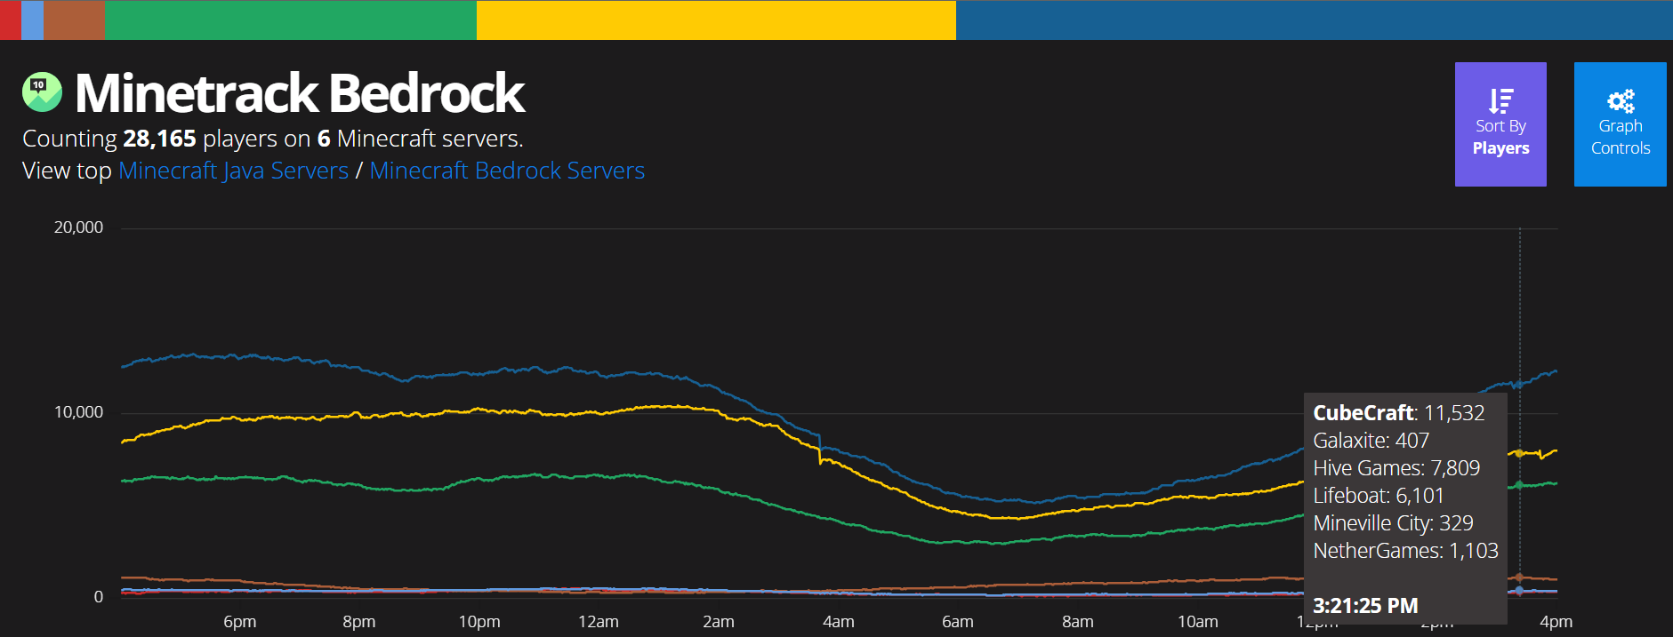Click the 10,000 y-axis label

coord(78,412)
